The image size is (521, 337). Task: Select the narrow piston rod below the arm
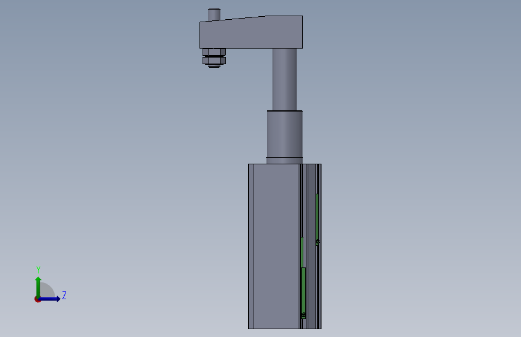coord(284,79)
